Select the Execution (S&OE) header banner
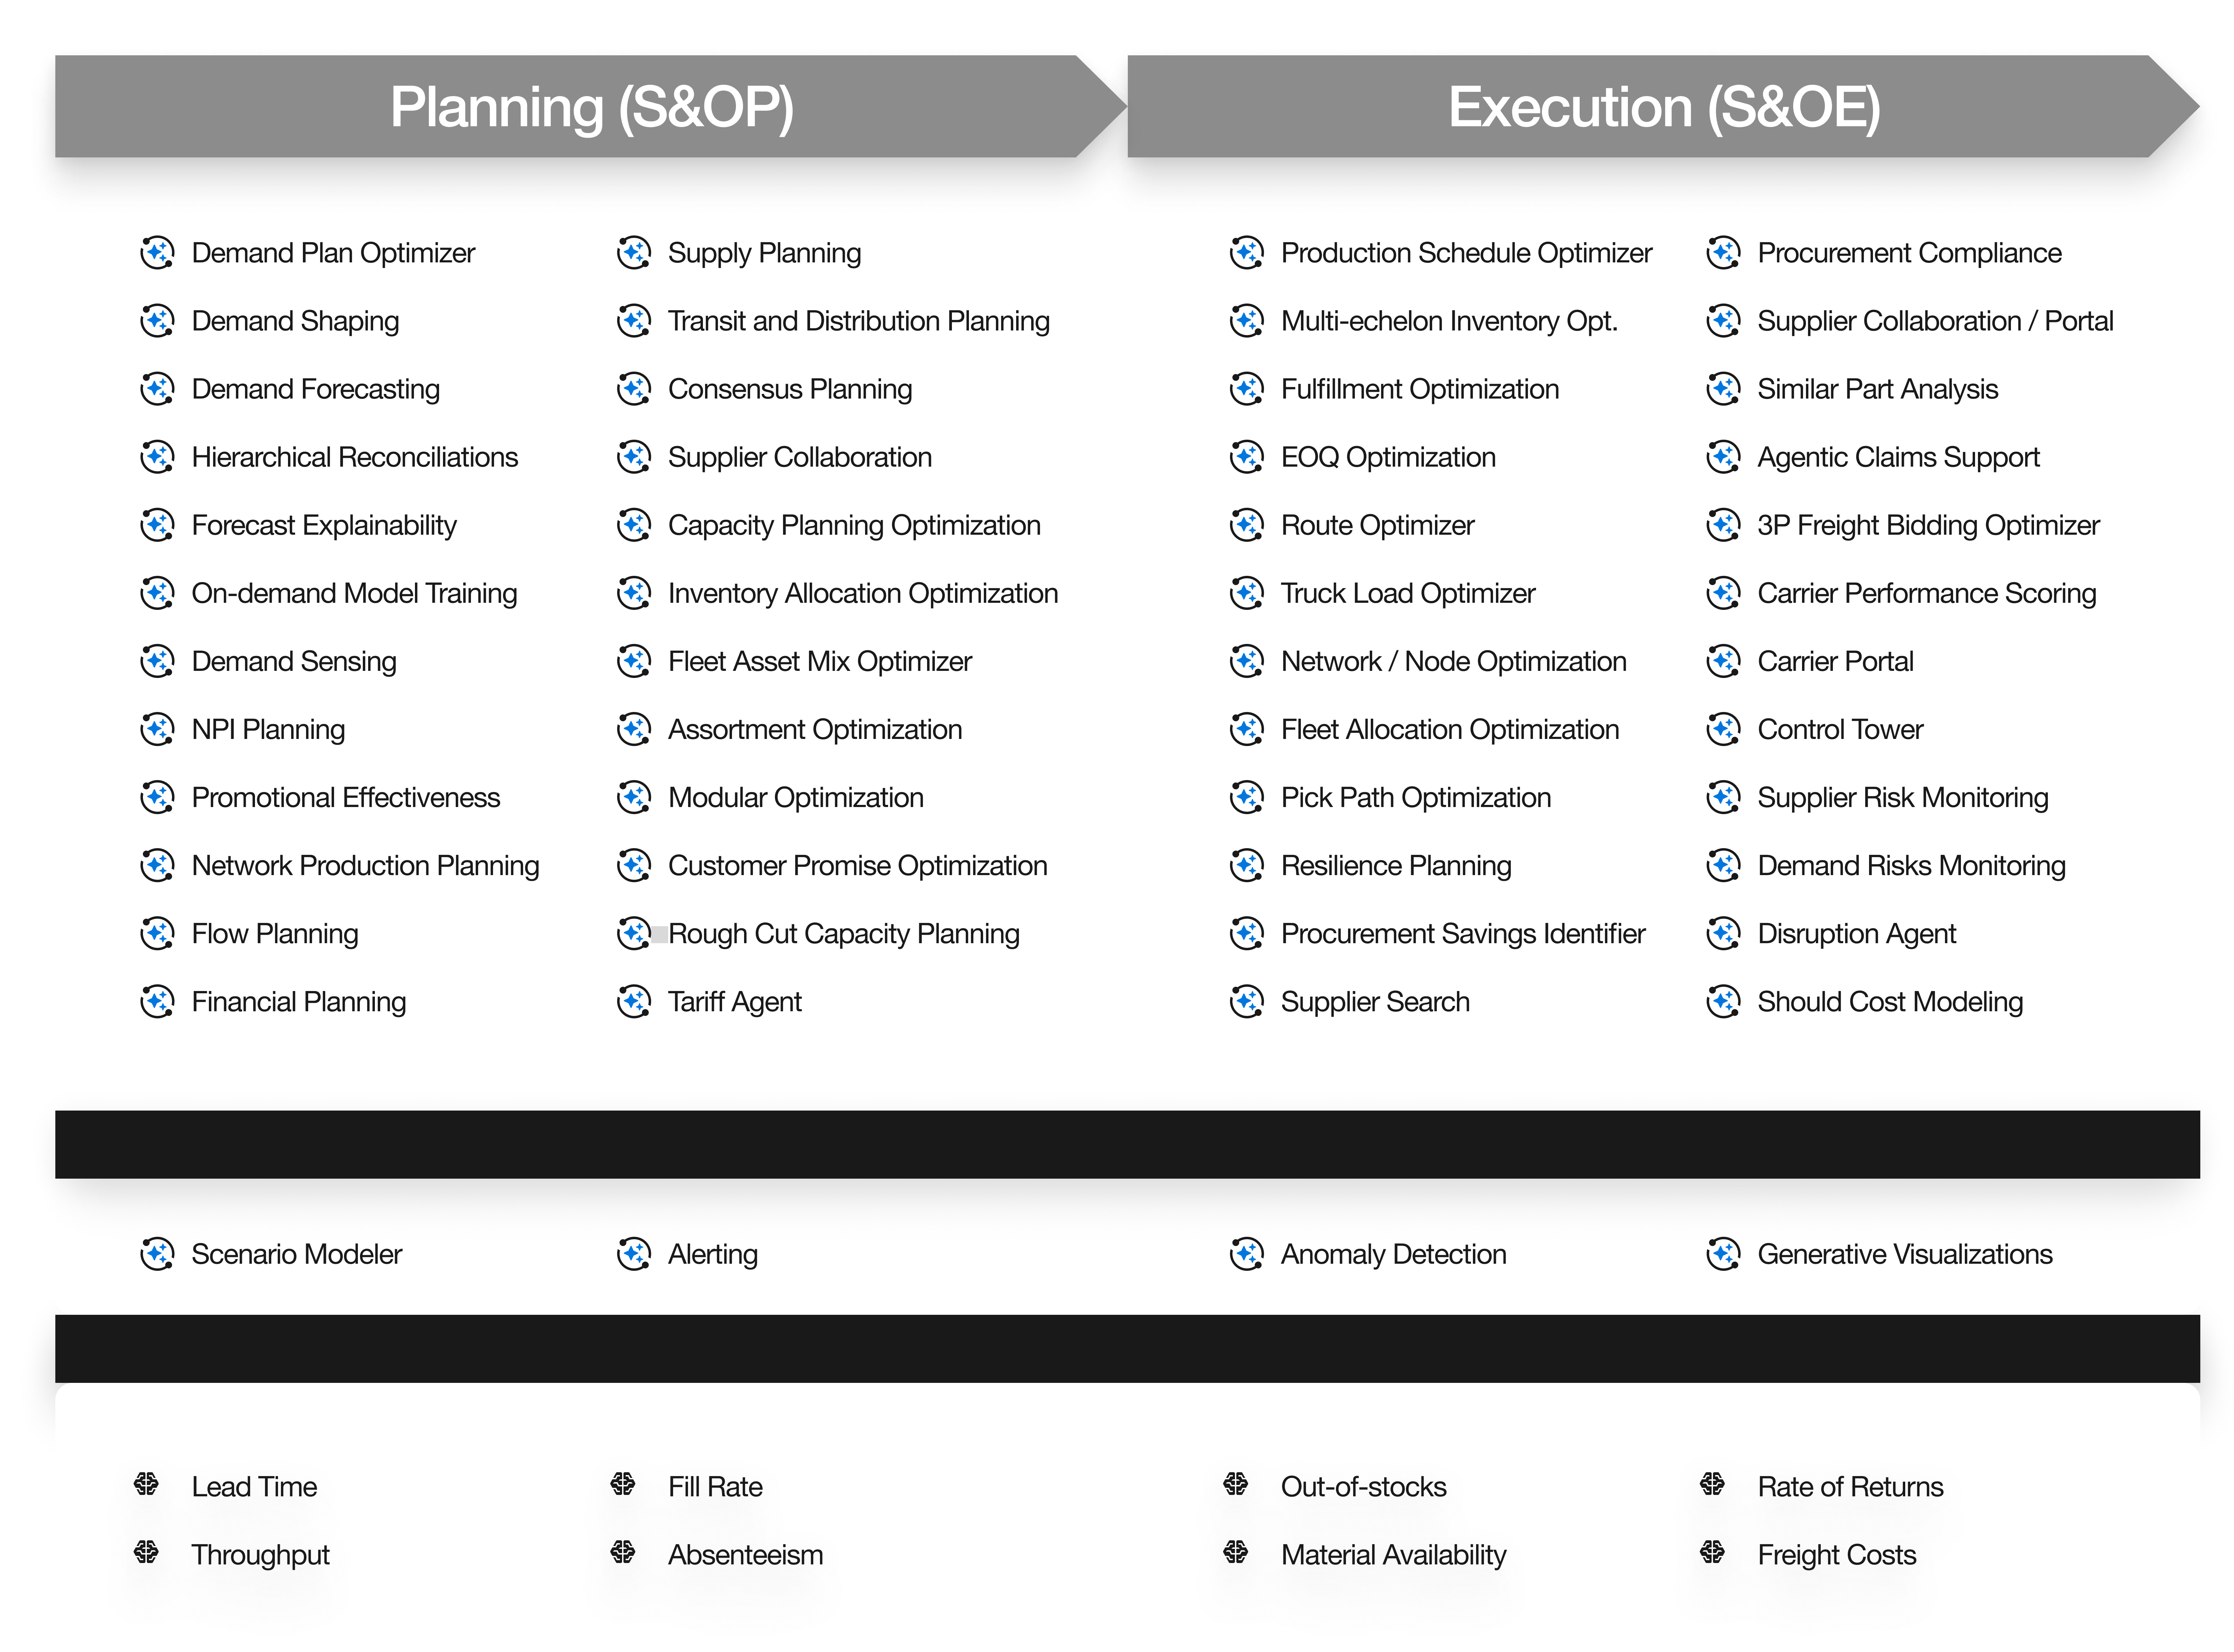This screenshot has height=1652, width=2234. coord(1664,107)
